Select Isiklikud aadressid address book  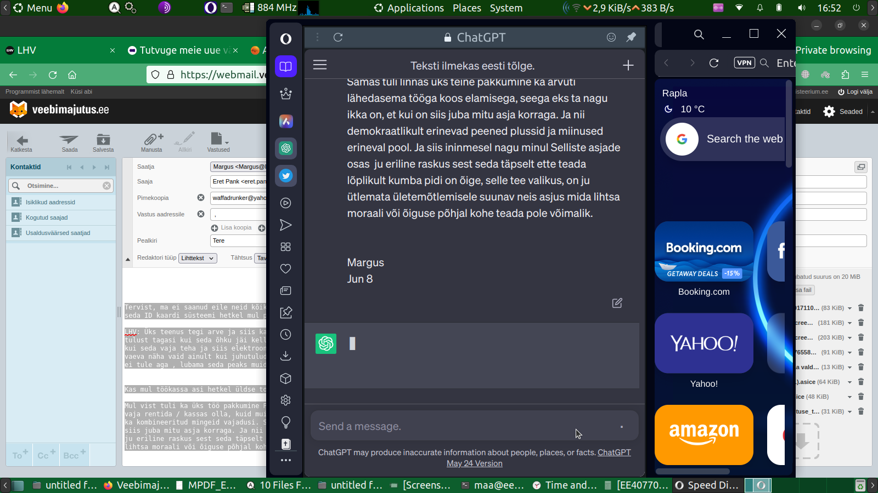(x=61, y=202)
